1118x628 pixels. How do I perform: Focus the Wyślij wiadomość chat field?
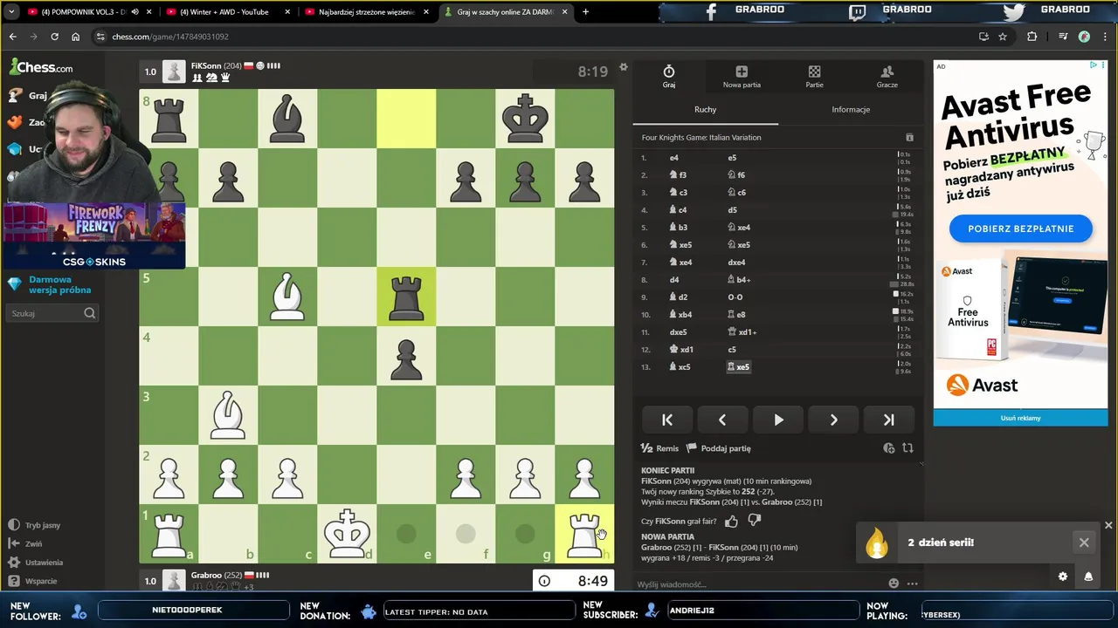click(x=758, y=584)
